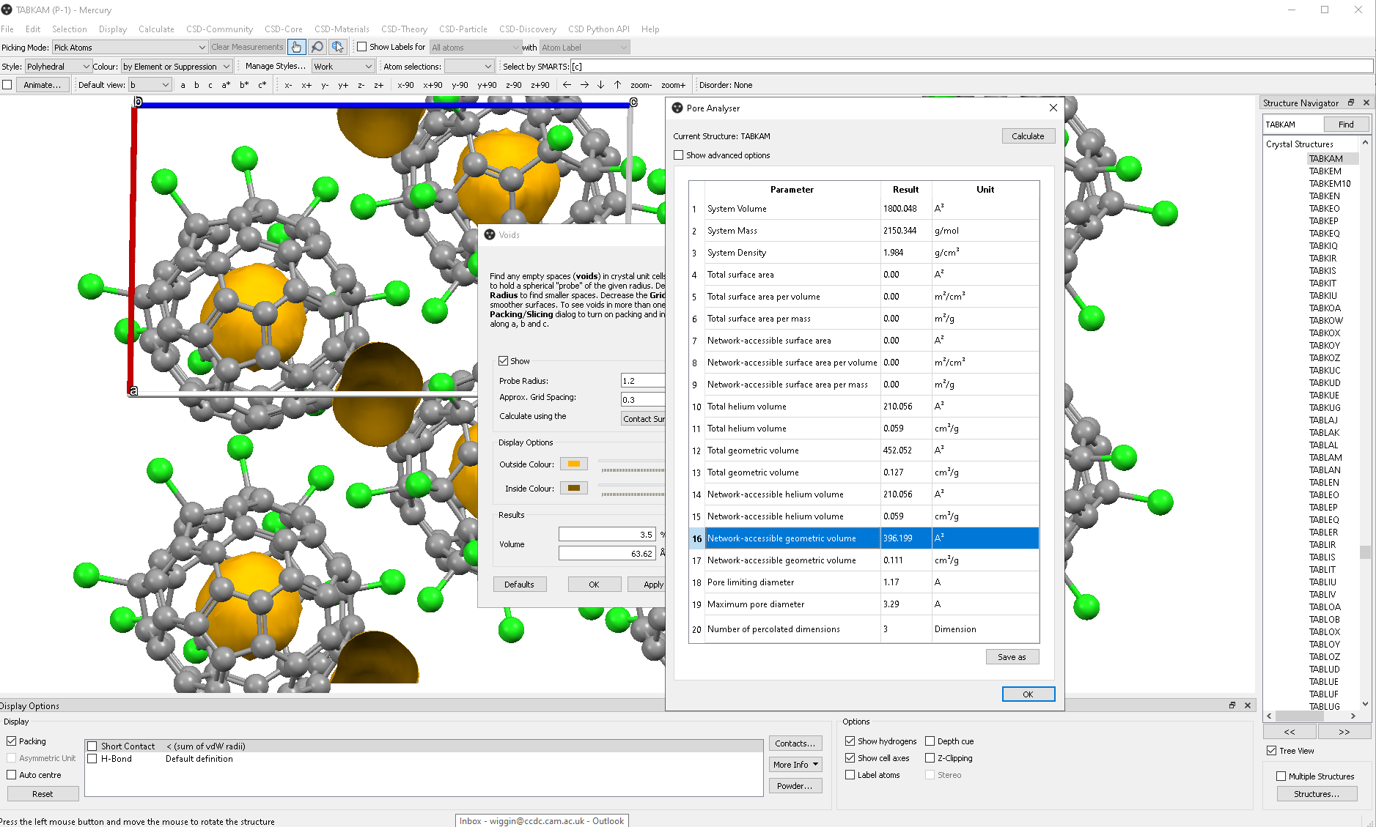
Task: Activate the hand picking mode icon
Action: tap(296, 47)
